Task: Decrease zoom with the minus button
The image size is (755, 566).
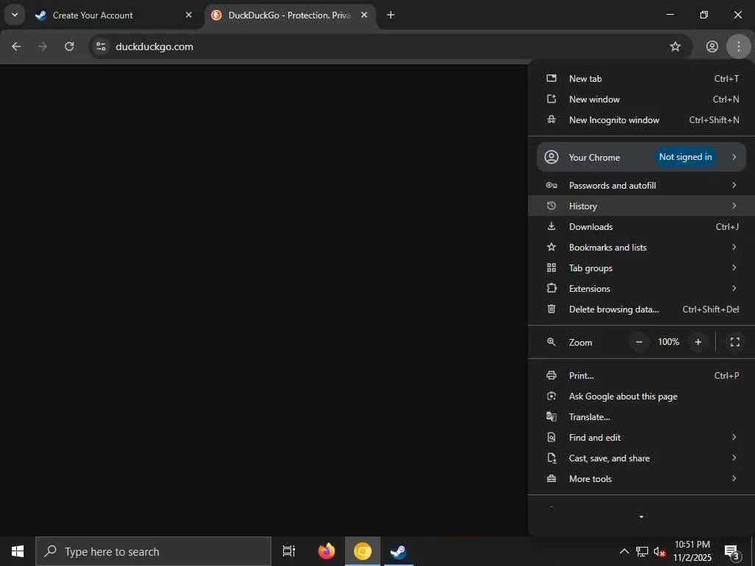Action: 639,342
